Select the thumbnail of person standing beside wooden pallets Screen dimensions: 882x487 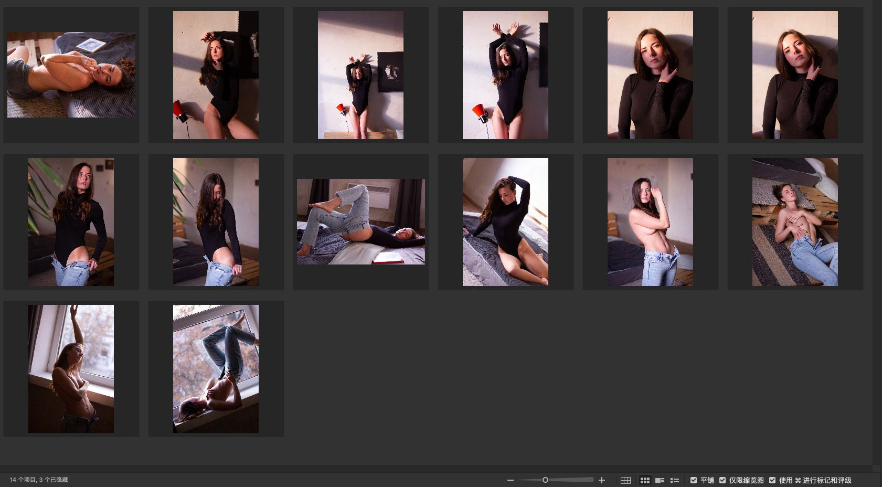coord(650,221)
